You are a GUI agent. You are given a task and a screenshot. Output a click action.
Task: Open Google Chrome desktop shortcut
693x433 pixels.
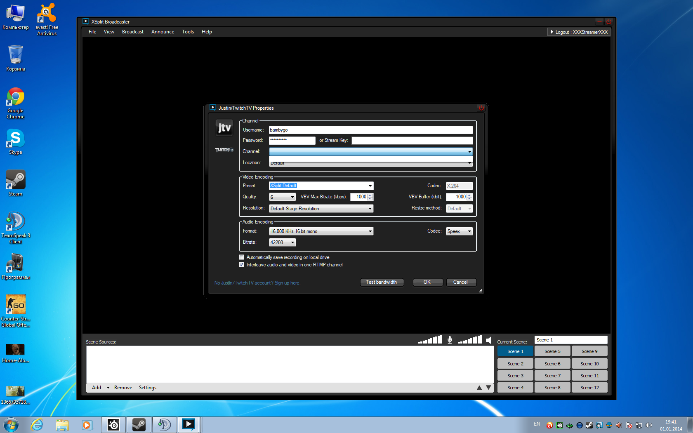pyautogui.click(x=16, y=103)
